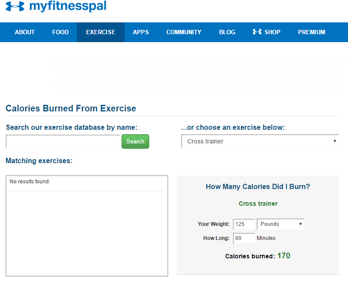Open the SHOP link
The image size is (348, 286).
point(266,32)
